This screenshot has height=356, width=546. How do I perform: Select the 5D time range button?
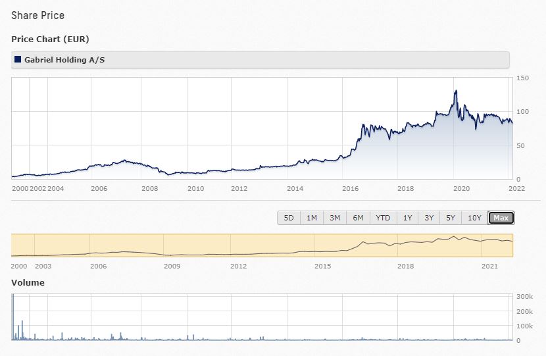(x=289, y=218)
